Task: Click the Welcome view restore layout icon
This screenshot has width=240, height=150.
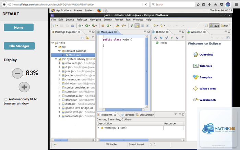Action: click(228, 38)
